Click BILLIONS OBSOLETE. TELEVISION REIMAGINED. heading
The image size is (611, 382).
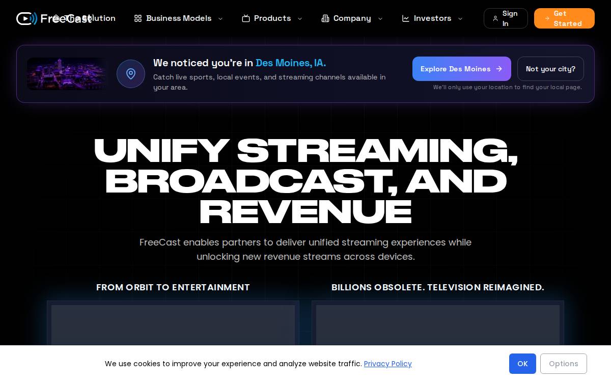click(438, 287)
